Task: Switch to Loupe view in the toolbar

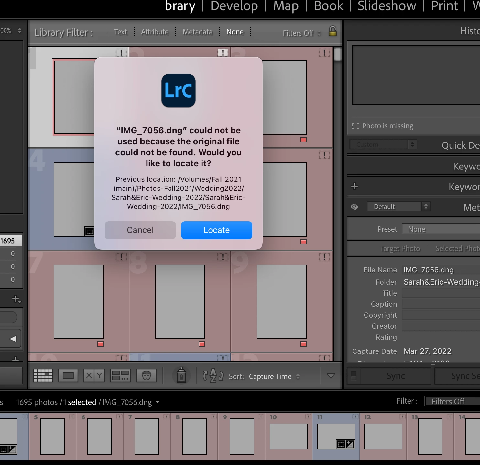Action: (x=68, y=375)
